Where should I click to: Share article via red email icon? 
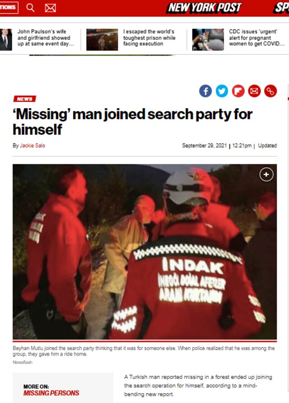pos(254,91)
